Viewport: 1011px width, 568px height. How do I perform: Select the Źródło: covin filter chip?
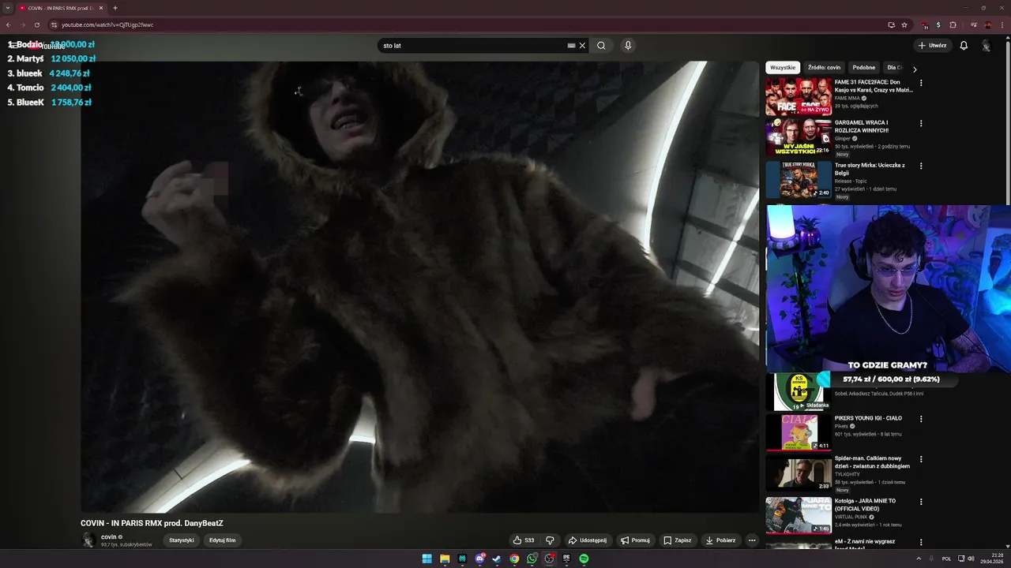824,68
